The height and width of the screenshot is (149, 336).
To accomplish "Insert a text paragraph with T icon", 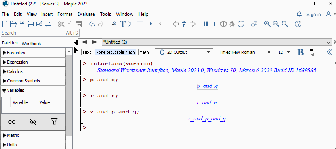I will point(123,24).
